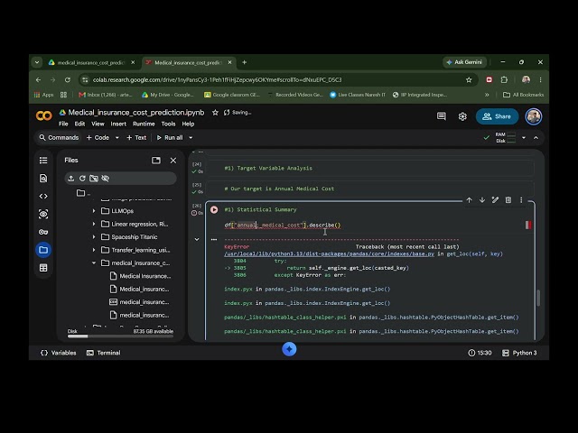This screenshot has width=578, height=433.
Task: Click the browser address bar URL
Action: coord(217,80)
